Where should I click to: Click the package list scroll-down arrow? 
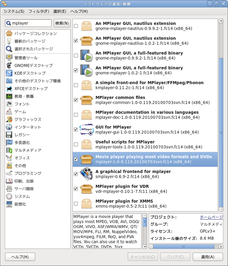click(x=221, y=209)
